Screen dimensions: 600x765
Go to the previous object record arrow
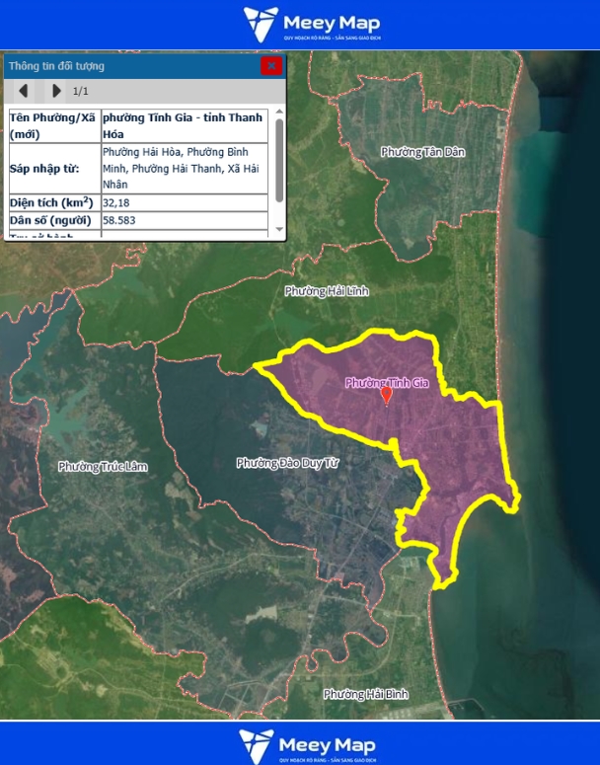[23, 91]
